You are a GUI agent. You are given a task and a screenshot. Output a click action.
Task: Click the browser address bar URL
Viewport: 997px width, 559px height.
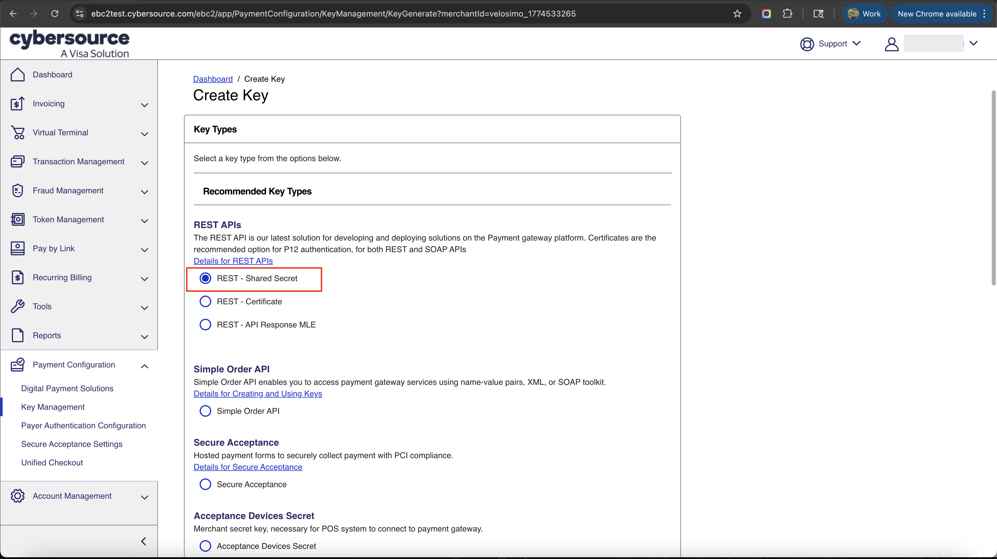[x=333, y=14]
